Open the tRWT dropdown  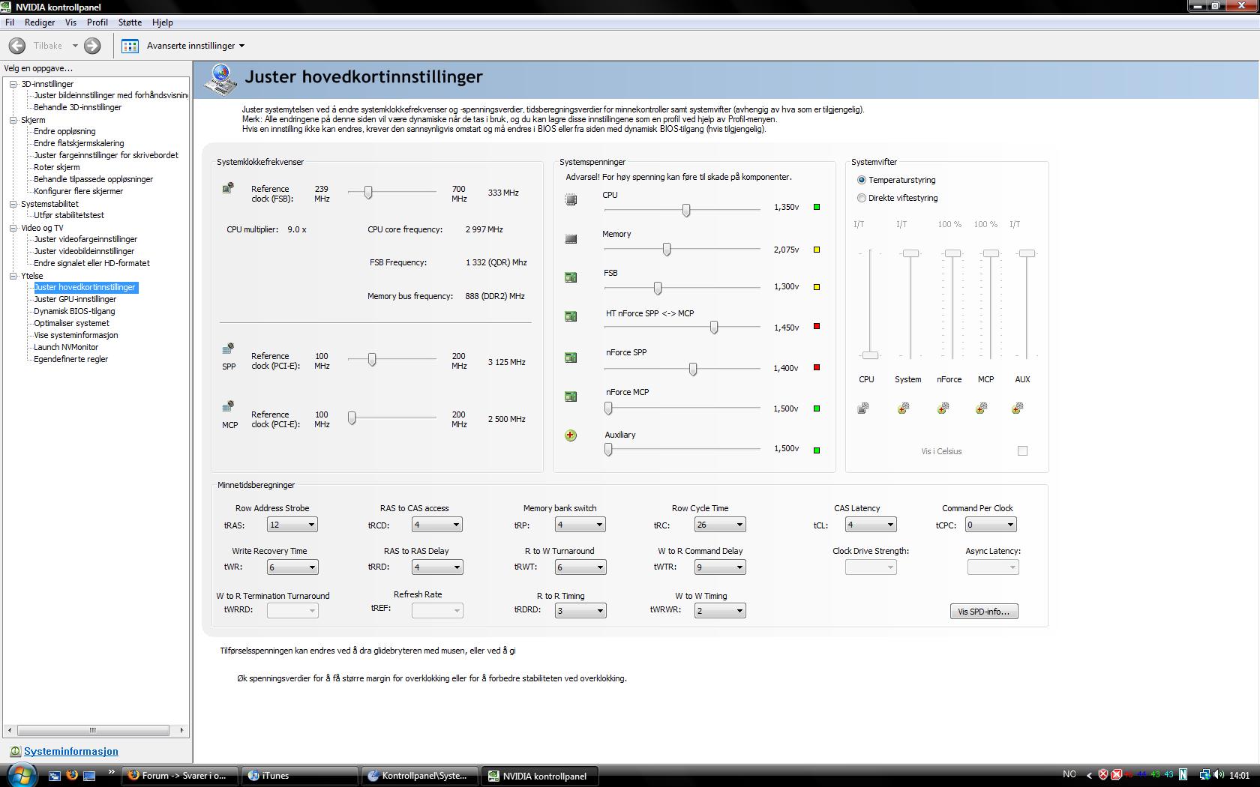580,567
